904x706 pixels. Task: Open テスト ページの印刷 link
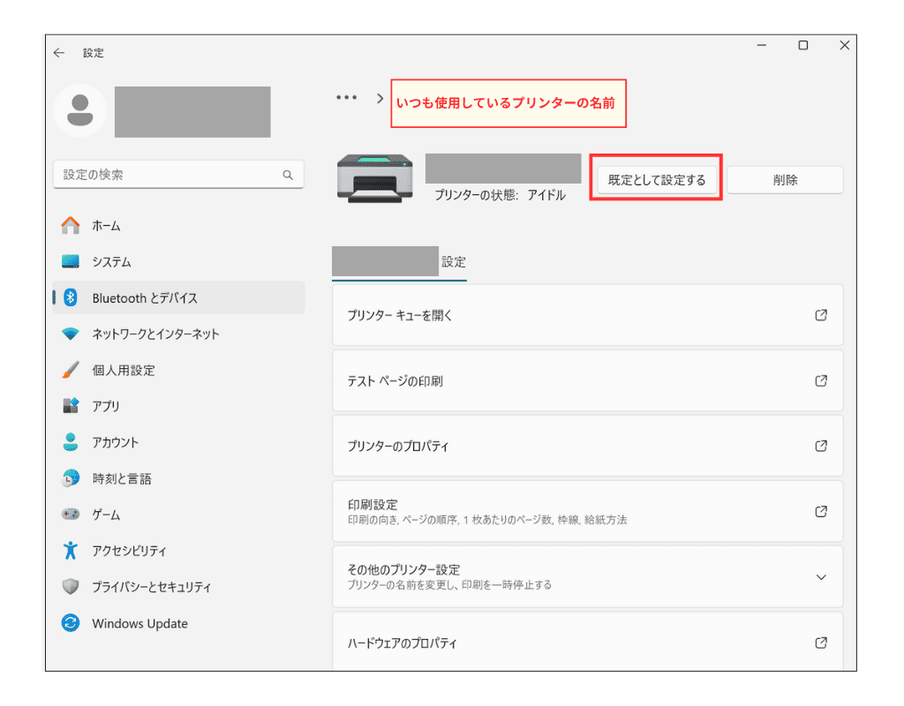point(587,380)
